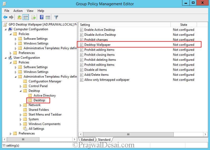Collapse Policies under Computer Configuration

pyautogui.click(x=11, y=34)
